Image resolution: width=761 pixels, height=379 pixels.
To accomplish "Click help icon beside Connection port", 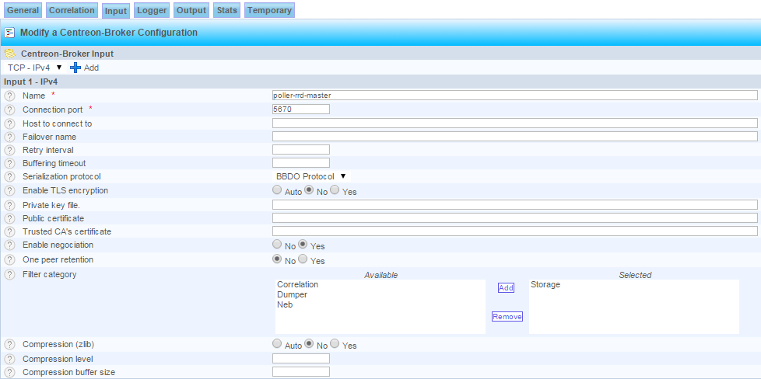I will (x=9, y=110).
